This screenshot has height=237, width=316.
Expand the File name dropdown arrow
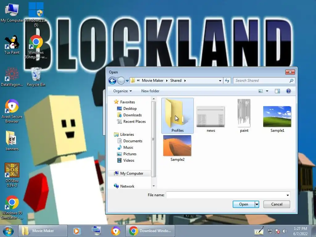288,195
